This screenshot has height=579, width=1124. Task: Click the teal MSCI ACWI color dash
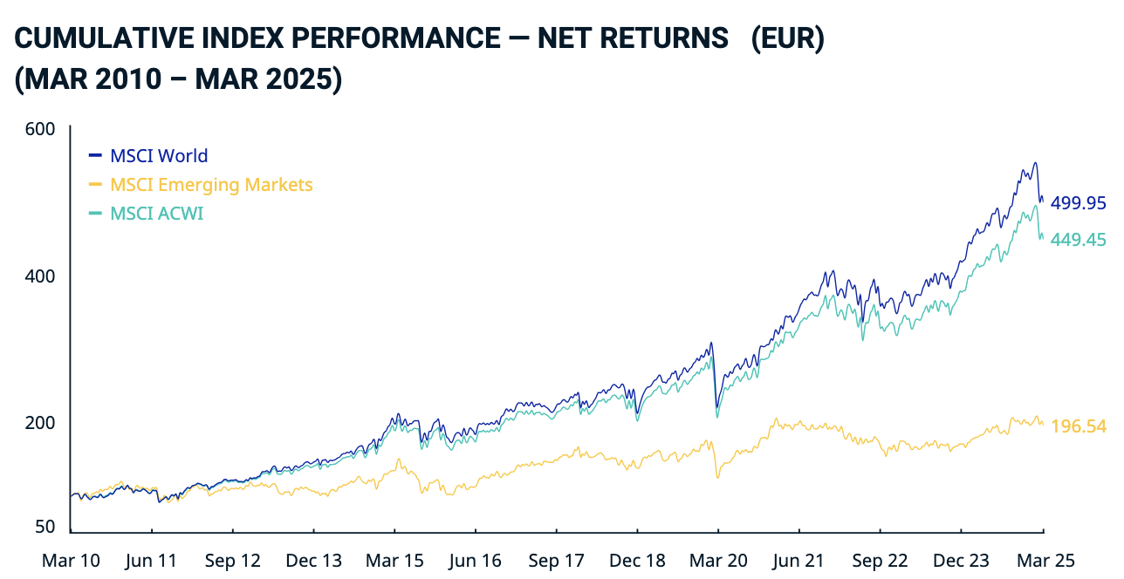95,214
